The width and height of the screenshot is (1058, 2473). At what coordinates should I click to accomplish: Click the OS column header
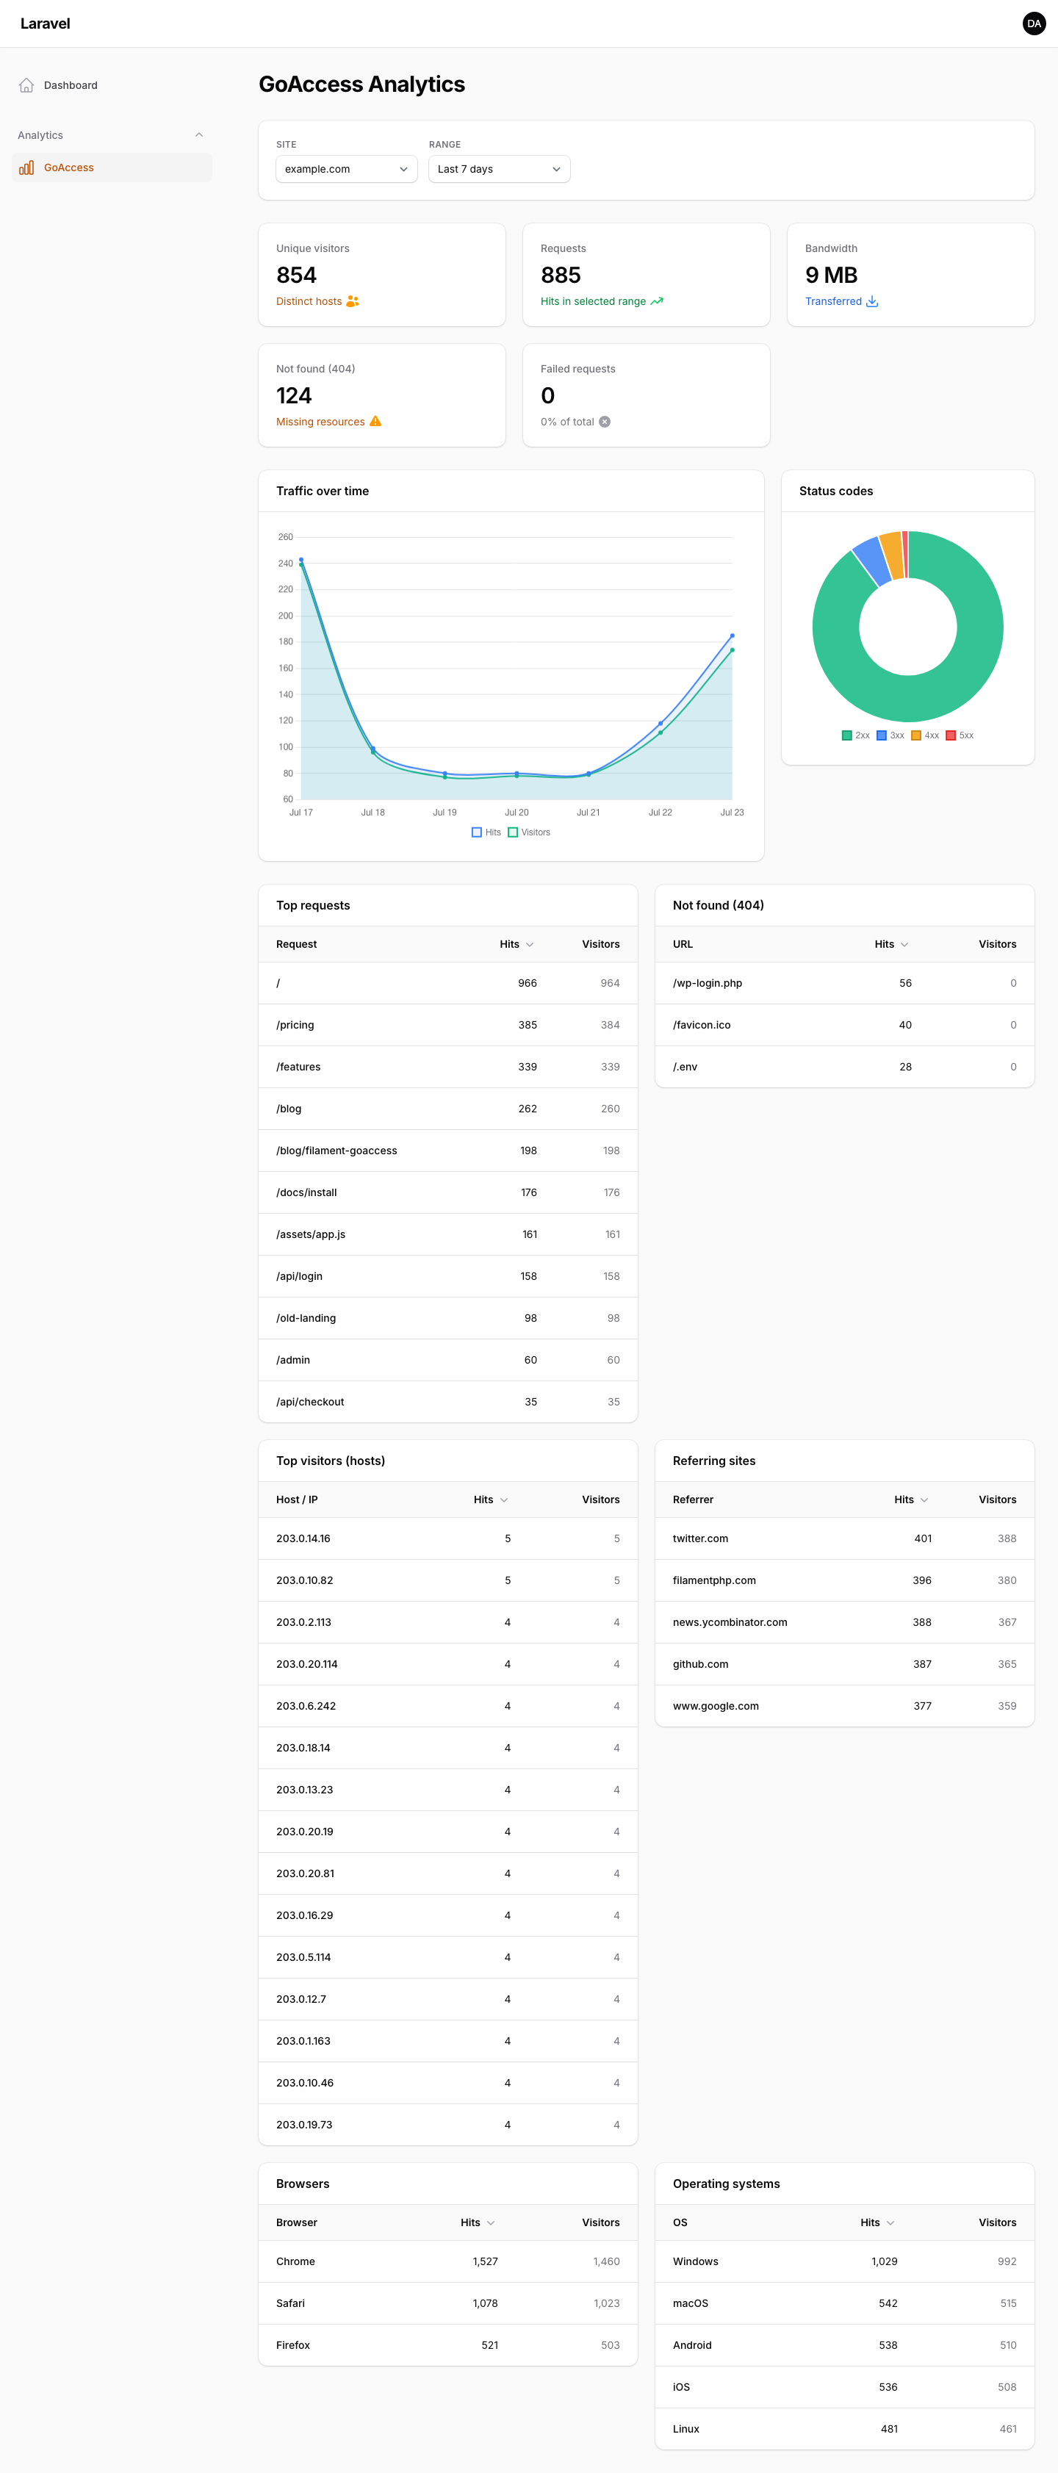coord(680,2222)
